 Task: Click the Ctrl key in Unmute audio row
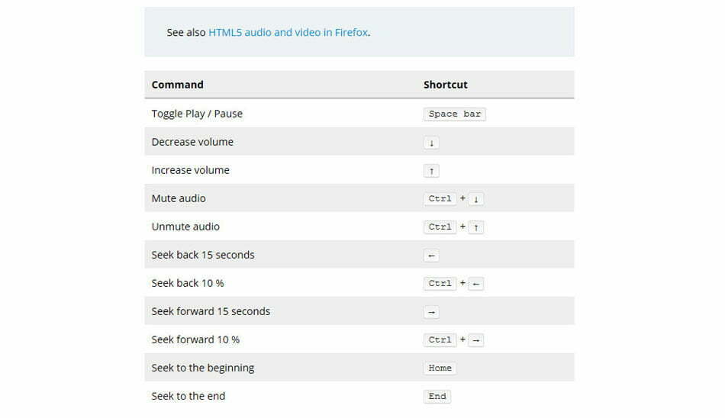coord(440,227)
